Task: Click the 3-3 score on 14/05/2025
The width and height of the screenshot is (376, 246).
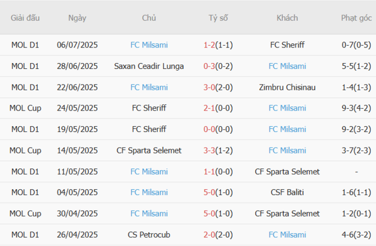Action: (210, 150)
